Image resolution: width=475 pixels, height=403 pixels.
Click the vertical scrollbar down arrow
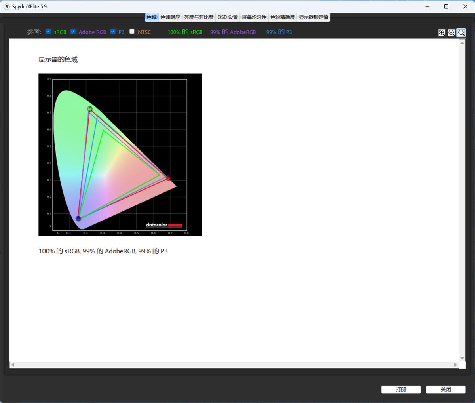click(462, 358)
